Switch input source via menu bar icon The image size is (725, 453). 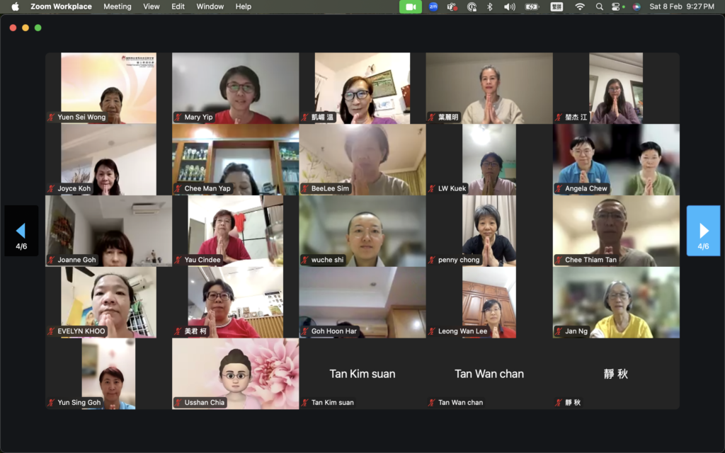tap(556, 6)
